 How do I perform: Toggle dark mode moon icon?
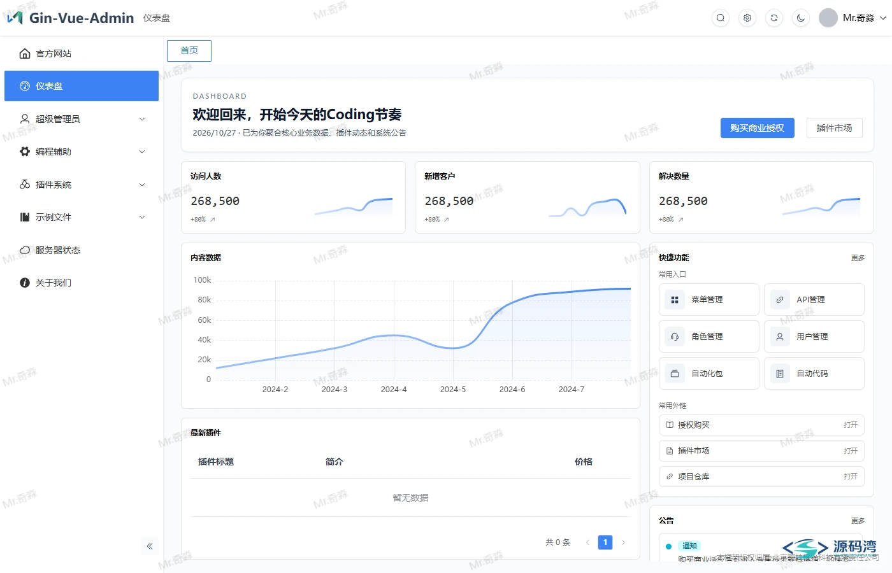point(801,18)
